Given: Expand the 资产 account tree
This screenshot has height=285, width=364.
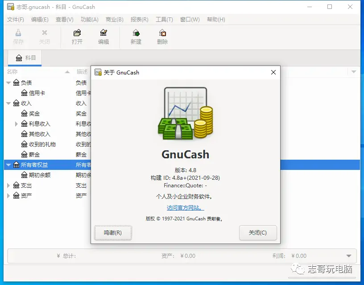Looking at the screenshot, I should pyautogui.click(x=9, y=196).
